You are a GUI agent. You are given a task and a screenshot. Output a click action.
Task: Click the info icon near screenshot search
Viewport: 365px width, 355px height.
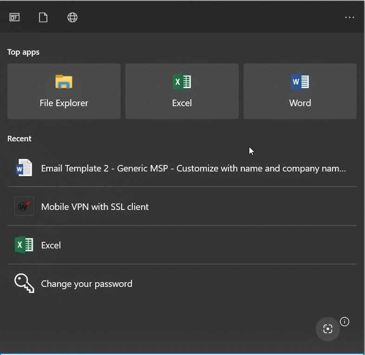point(344,322)
